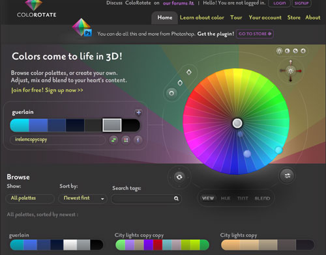326x255 pixels.
Task: Follow the our forums link
Action: click(179, 3)
